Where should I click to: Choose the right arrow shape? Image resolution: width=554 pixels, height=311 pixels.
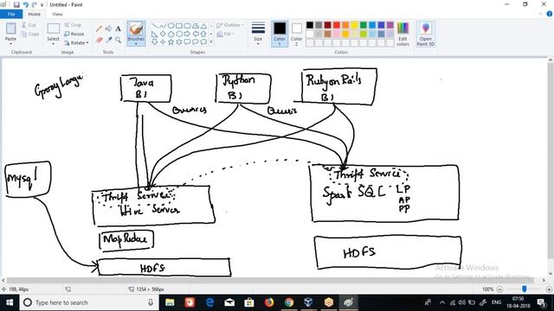tap(187, 34)
